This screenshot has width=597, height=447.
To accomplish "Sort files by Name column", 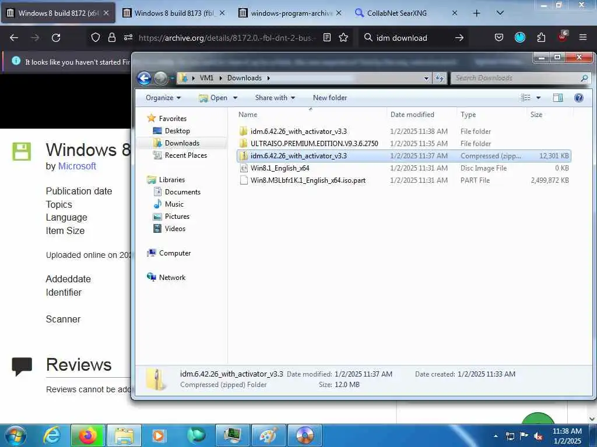I will point(311,115).
